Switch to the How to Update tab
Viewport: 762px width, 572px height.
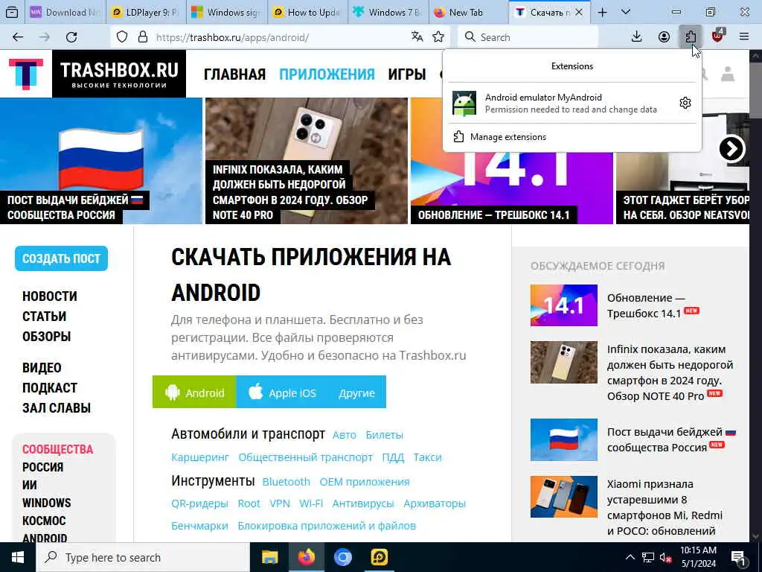point(307,12)
